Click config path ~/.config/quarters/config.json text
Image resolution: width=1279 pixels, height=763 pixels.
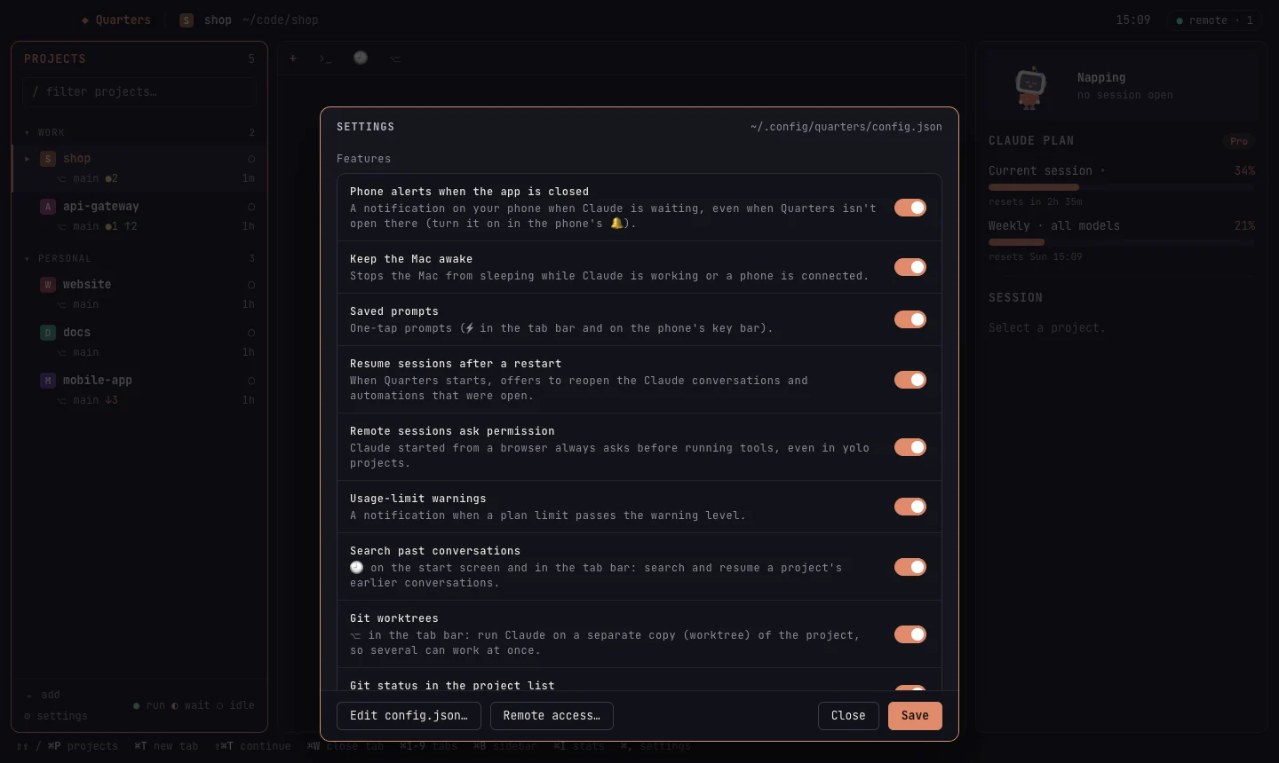point(846,127)
